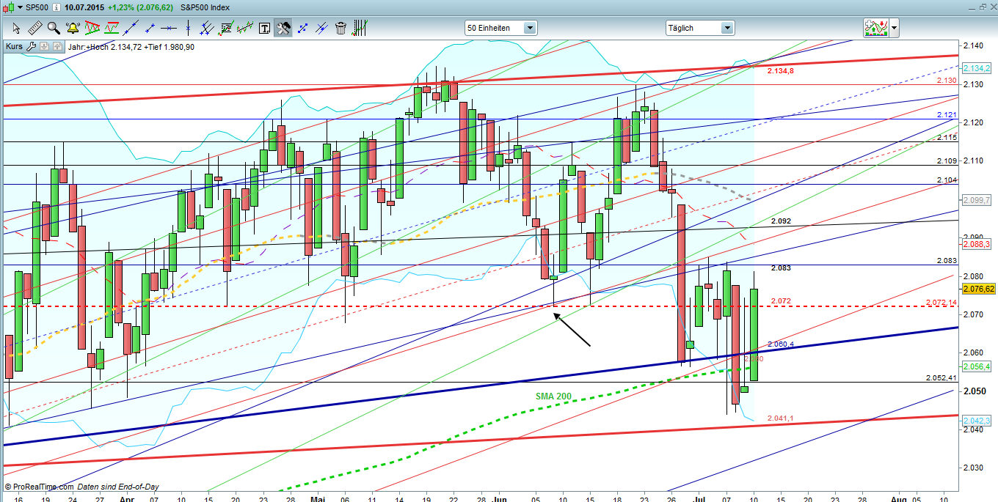The width and height of the screenshot is (998, 502).
Task: Click the 2.092 level label
Action: coord(781,221)
